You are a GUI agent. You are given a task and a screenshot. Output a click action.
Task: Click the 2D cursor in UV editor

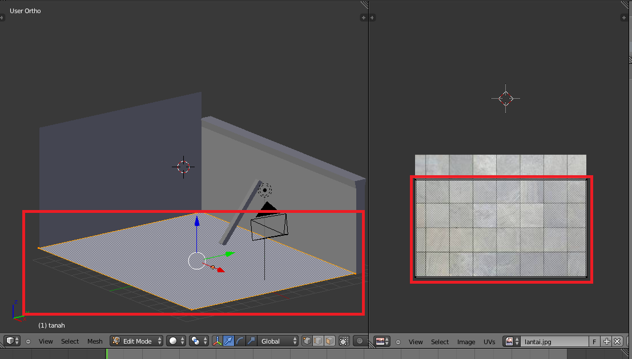(x=505, y=98)
